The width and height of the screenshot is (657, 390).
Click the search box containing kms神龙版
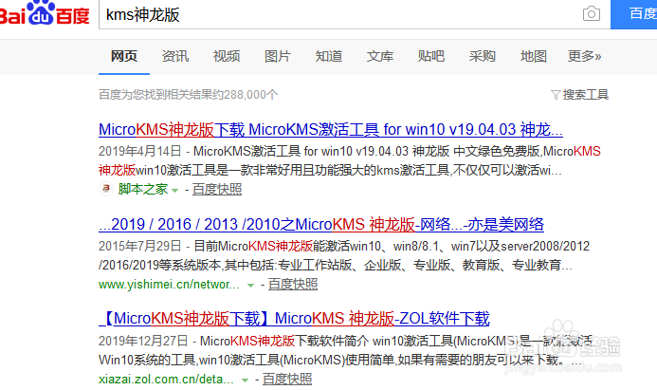[355, 14]
